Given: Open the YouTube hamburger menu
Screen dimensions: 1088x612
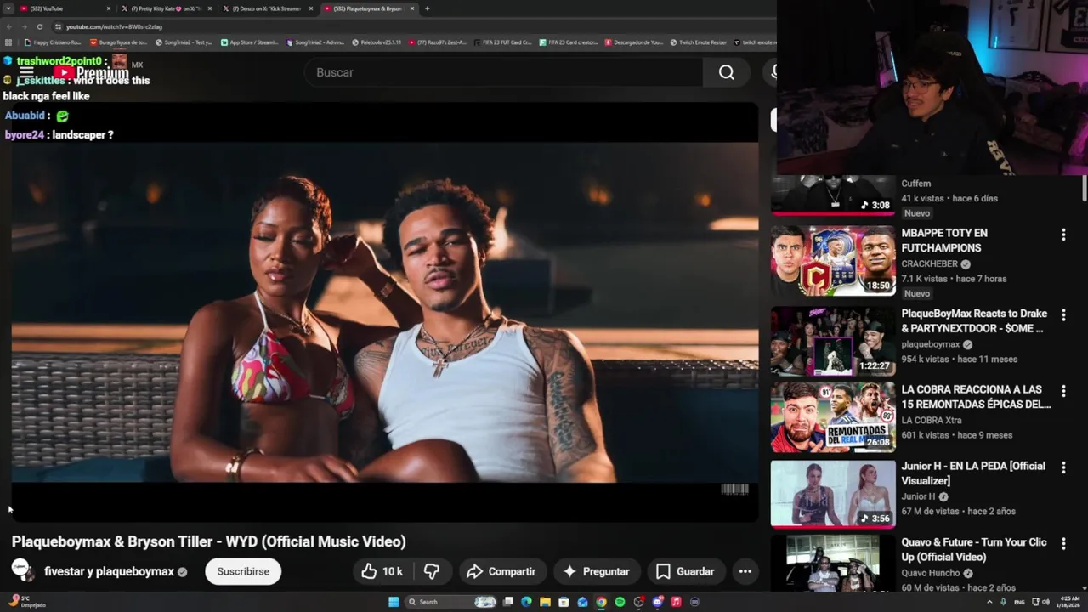Looking at the screenshot, I should tap(26, 73).
